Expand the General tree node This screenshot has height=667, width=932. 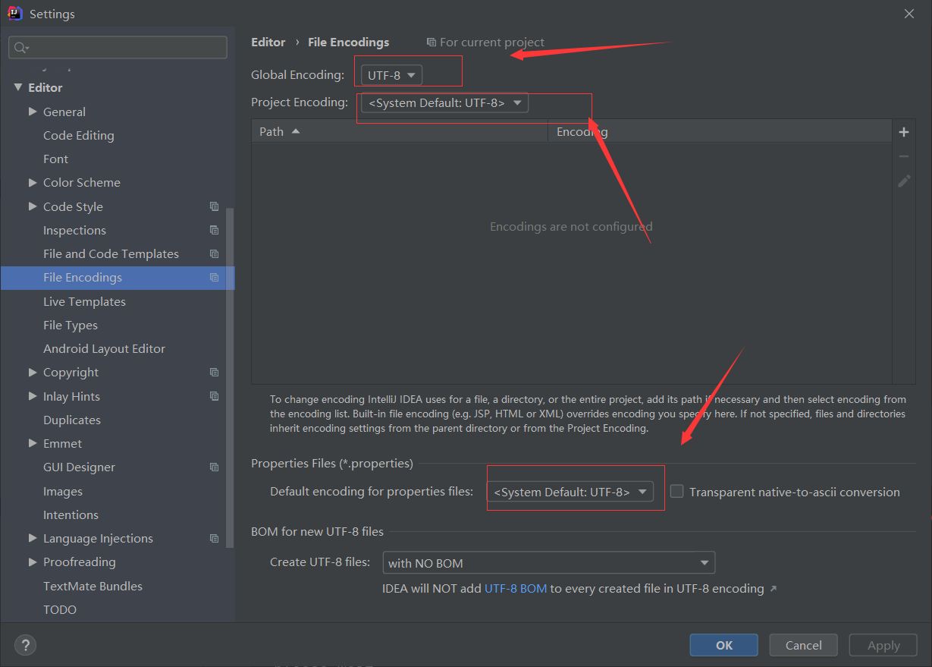click(33, 112)
